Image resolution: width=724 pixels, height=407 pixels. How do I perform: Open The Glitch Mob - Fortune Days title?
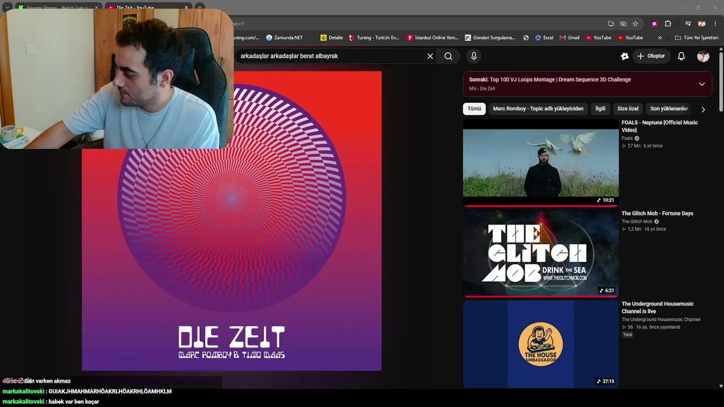657,213
